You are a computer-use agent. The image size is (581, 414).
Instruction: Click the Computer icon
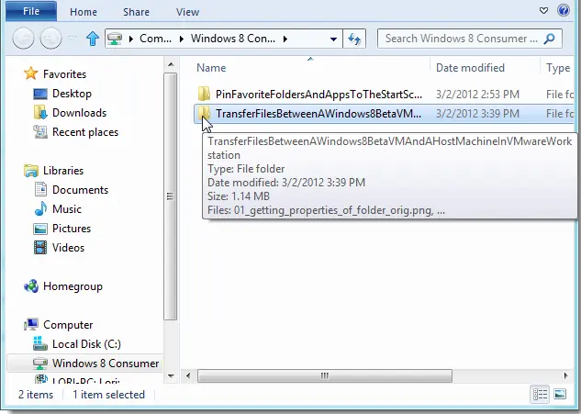[31, 324]
